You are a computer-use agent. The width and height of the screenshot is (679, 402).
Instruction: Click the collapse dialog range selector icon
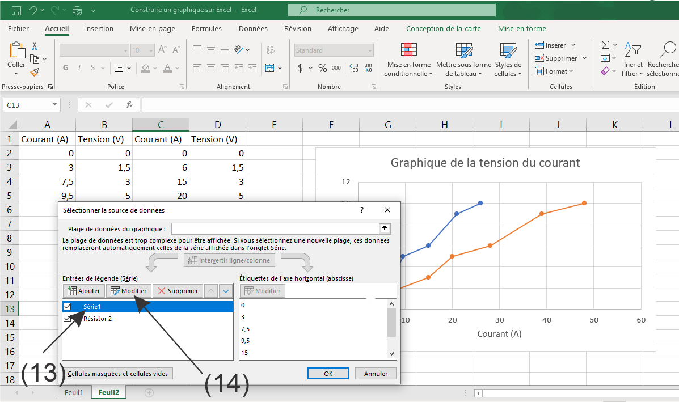[x=385, y=228]
